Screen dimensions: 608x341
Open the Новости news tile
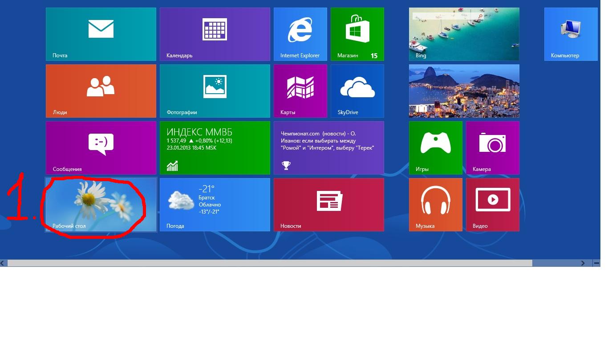pyautogui.click(x=329, y=205)
